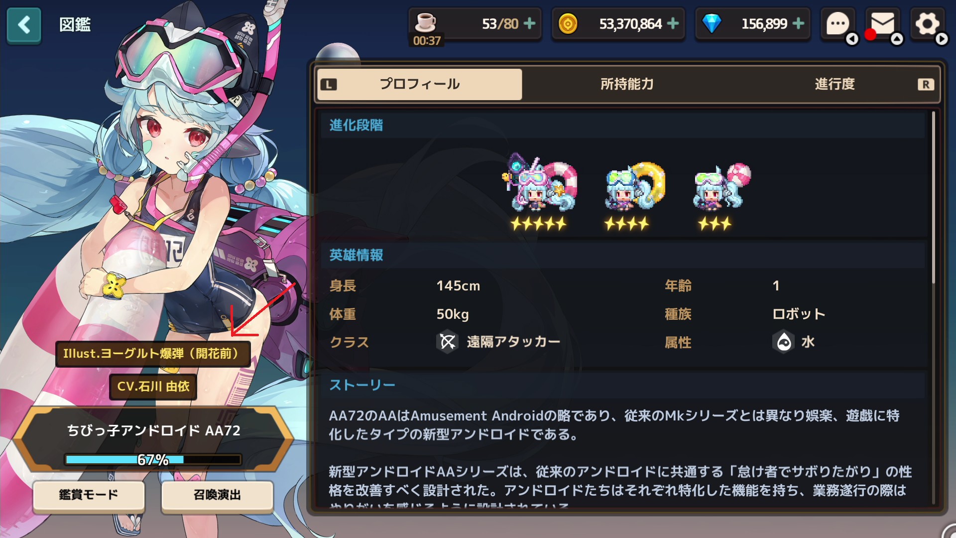Open the chat speech bubble icon
956x538 pixels.
[837, 24]
